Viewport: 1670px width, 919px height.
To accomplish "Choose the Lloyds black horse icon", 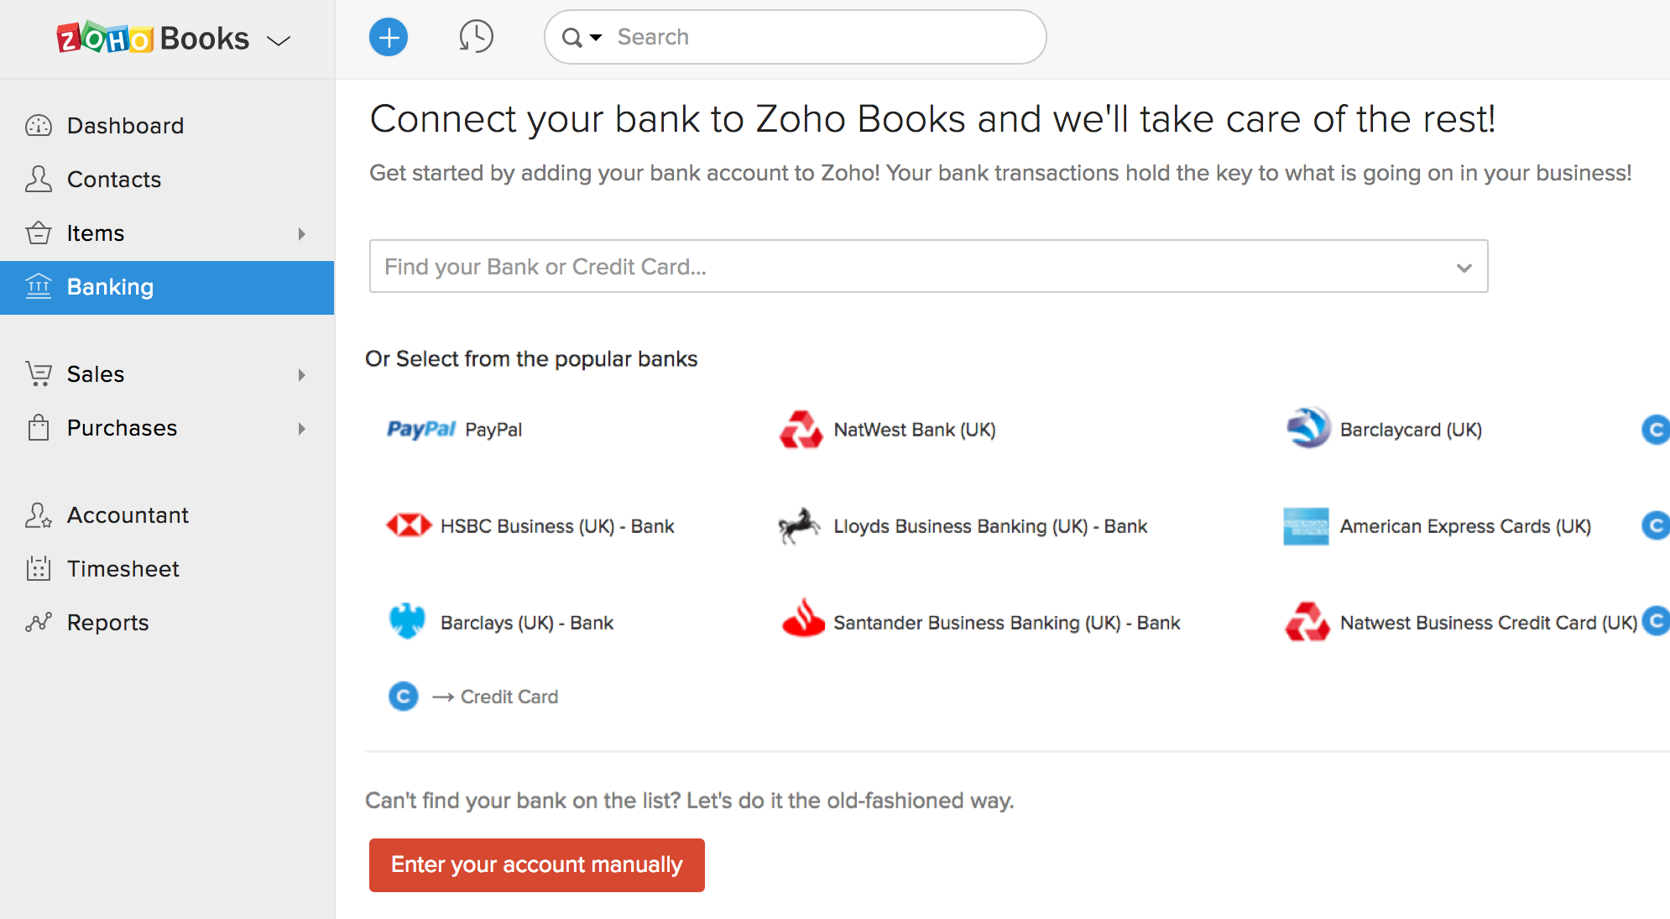I will pyautogui.click(x=799, y=526).
